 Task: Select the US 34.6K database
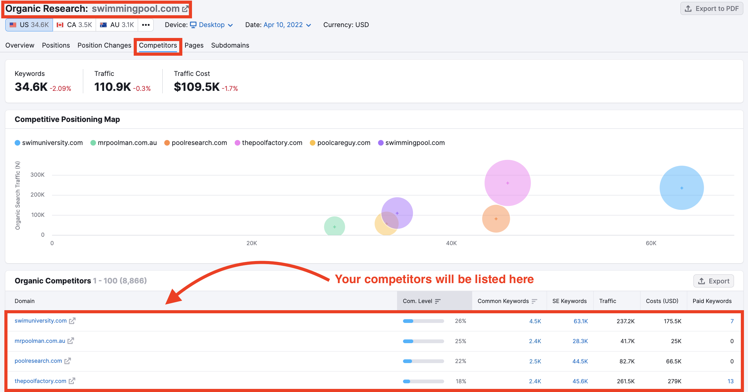29,25
